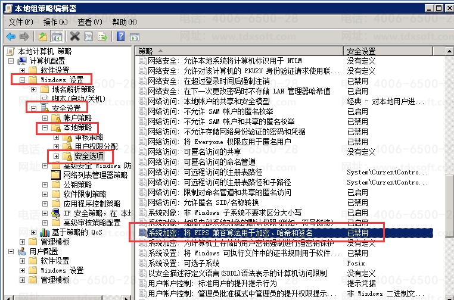Click the Delete X toolbar icon
The image size is (454, 300).
point(75,36)
